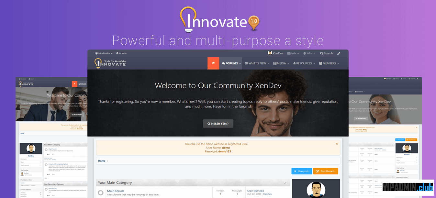Expand the Moderator dropdown menu
The image size is (436, 198).
[104, 53]
